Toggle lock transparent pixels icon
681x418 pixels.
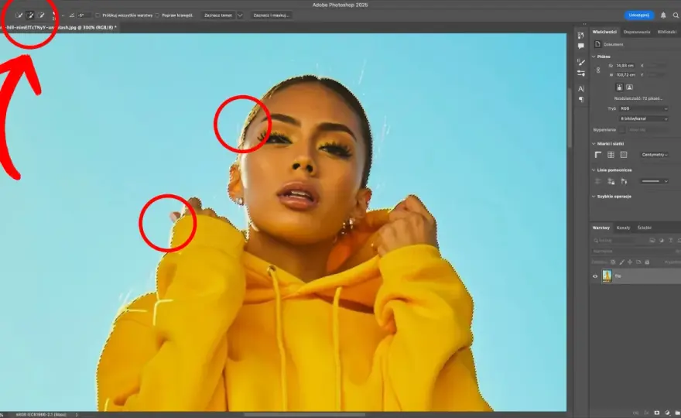point(613,262)
